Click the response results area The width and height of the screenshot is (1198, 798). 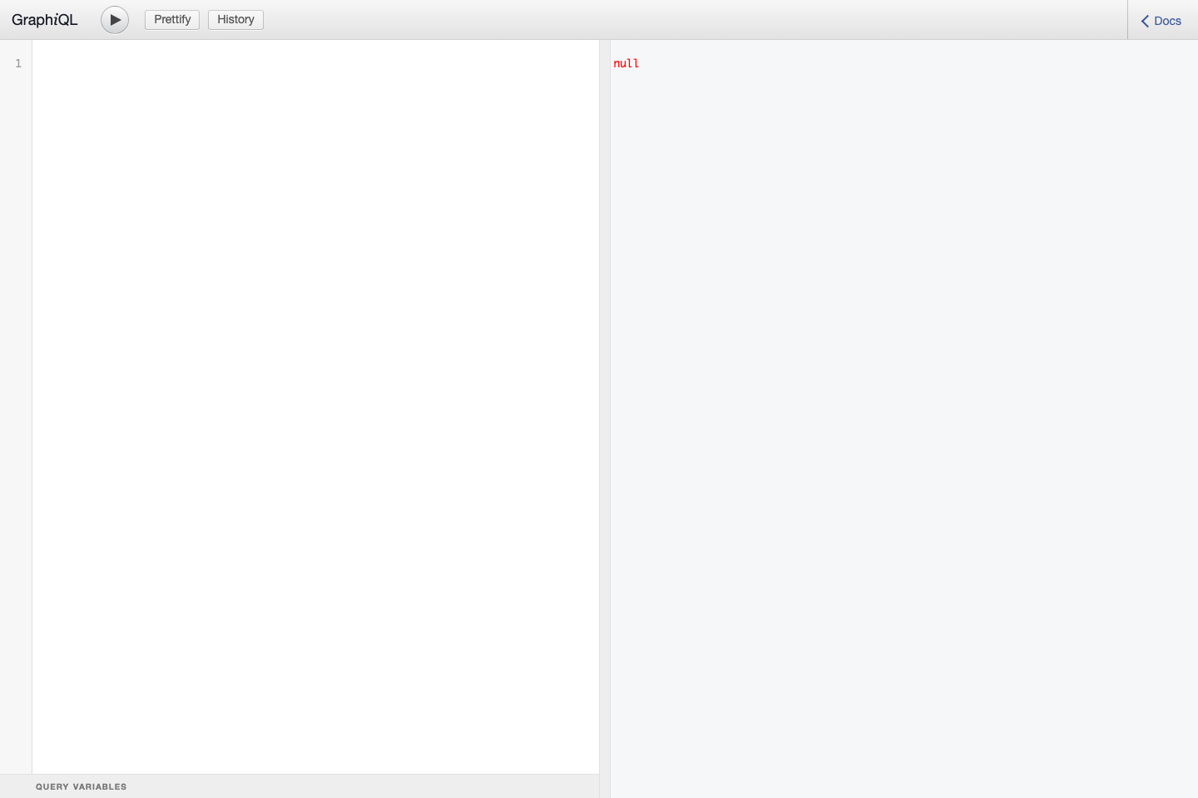(x=898, y=332)
